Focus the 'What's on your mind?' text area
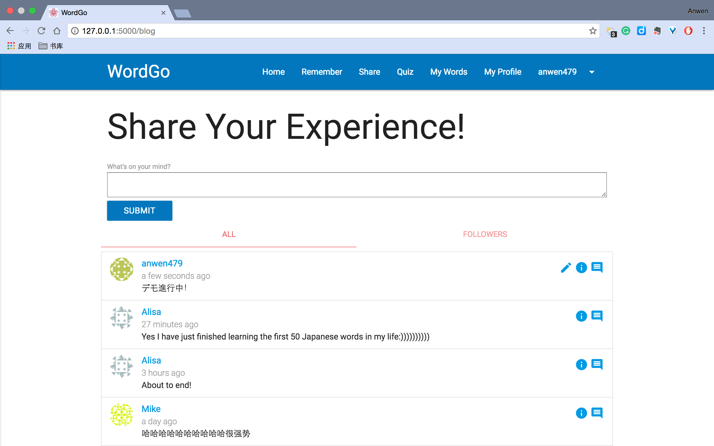The height and width of the screenshot is (446, 714). pos(356,185)
